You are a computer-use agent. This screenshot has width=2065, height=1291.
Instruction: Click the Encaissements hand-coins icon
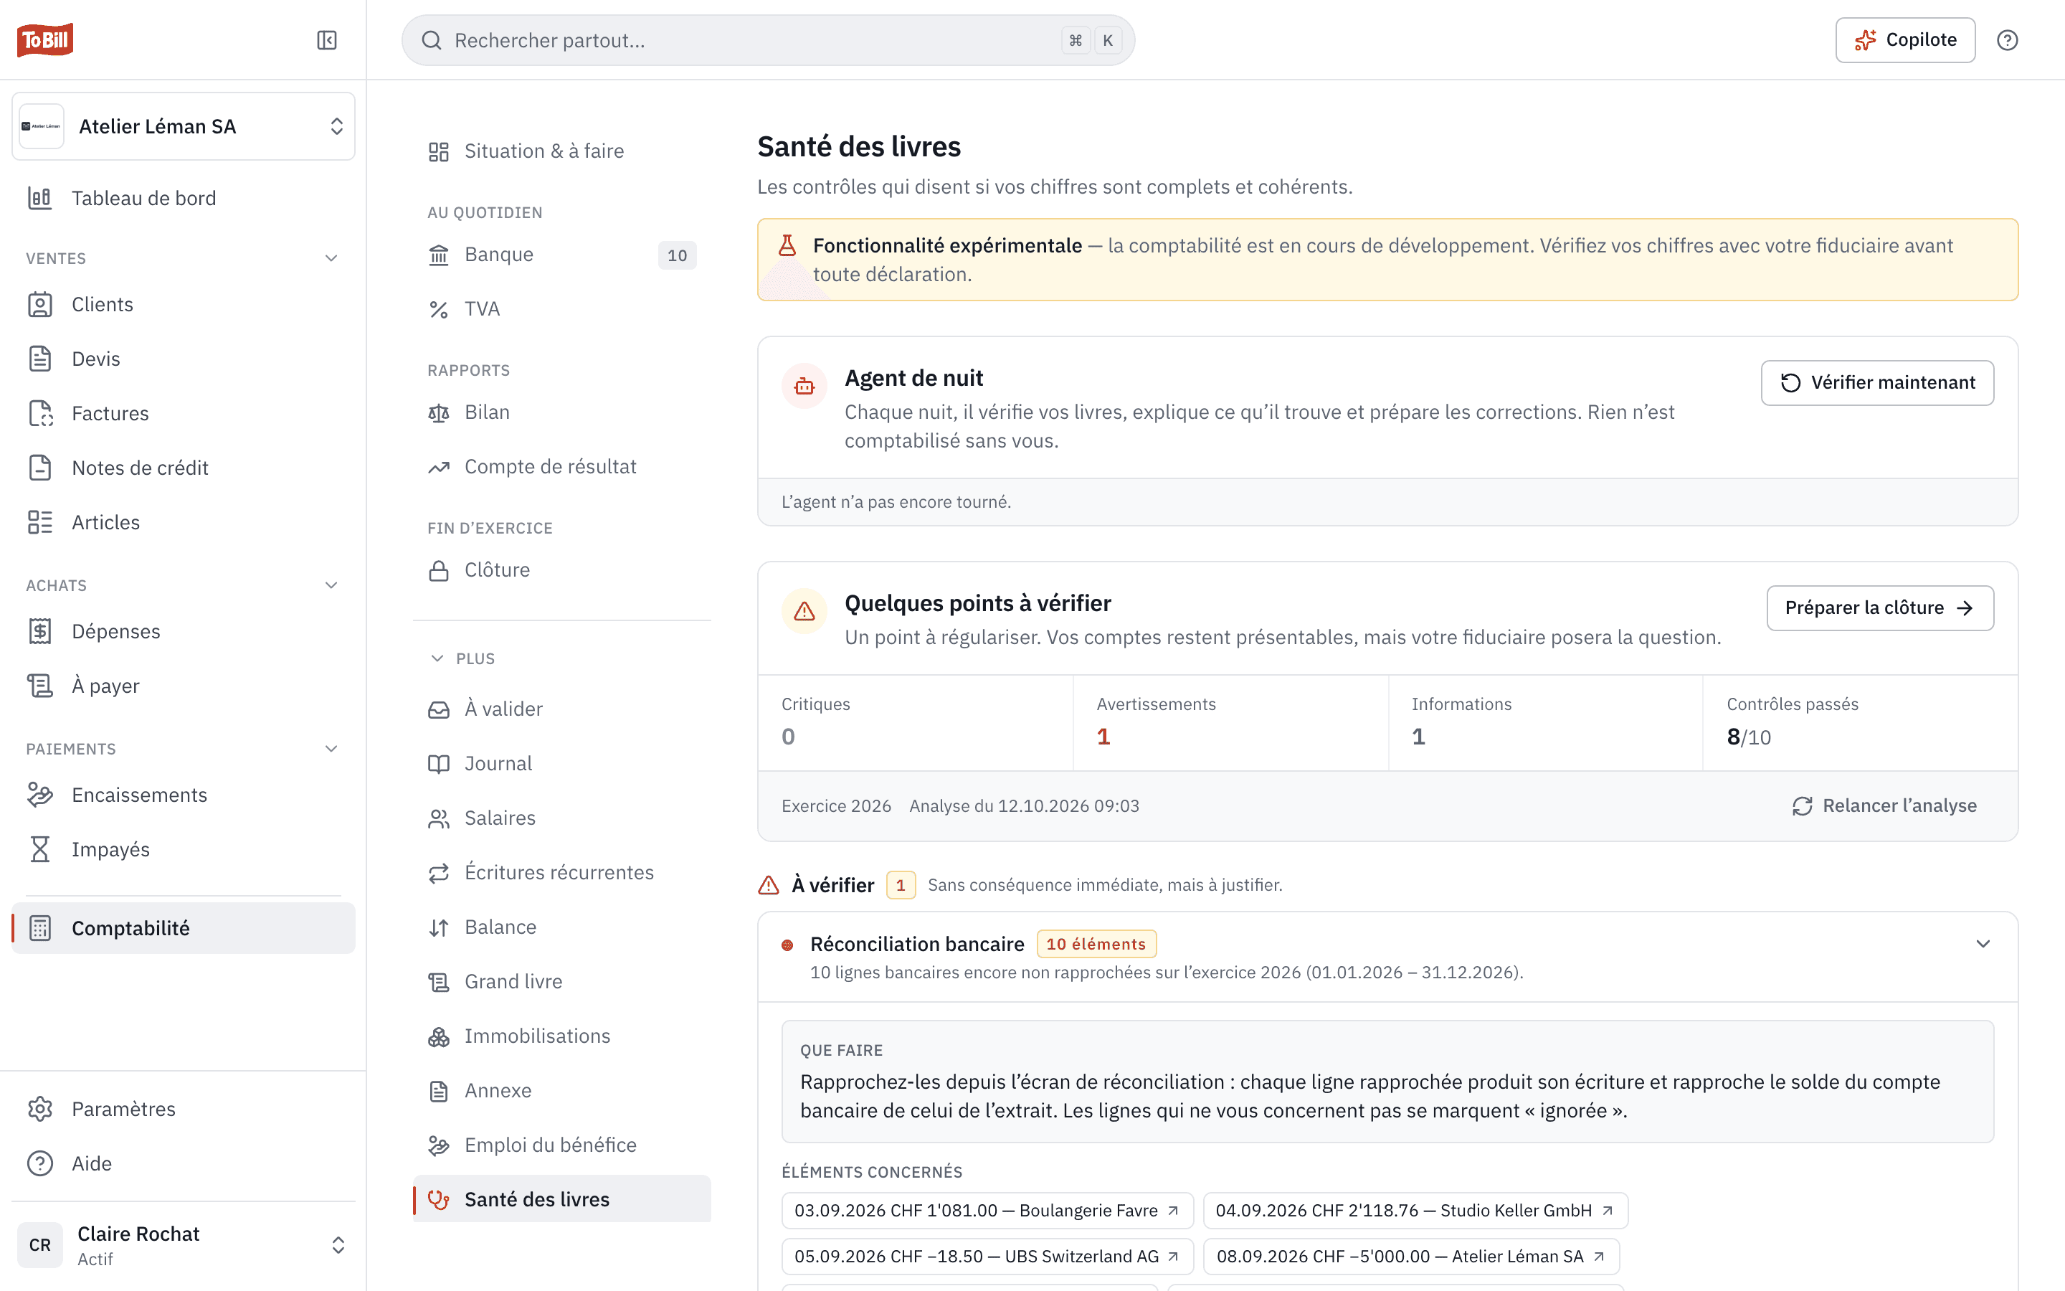pos(40,795)
